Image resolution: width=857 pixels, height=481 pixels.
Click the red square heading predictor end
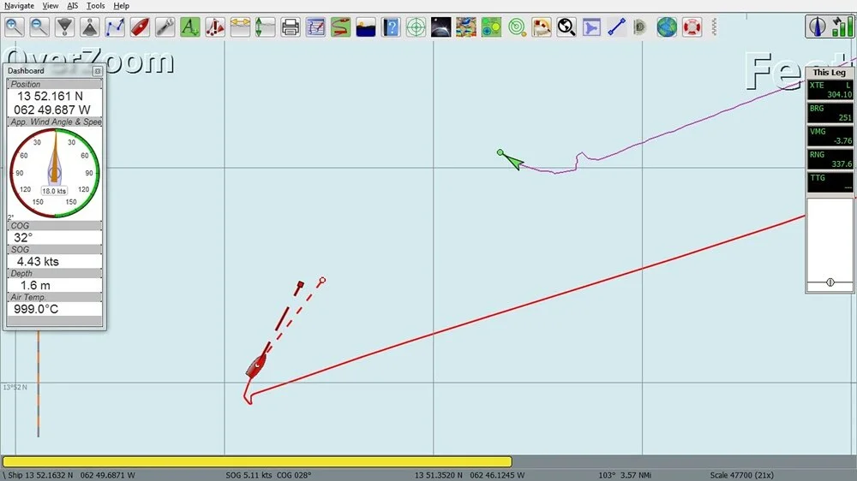point(300,284)
